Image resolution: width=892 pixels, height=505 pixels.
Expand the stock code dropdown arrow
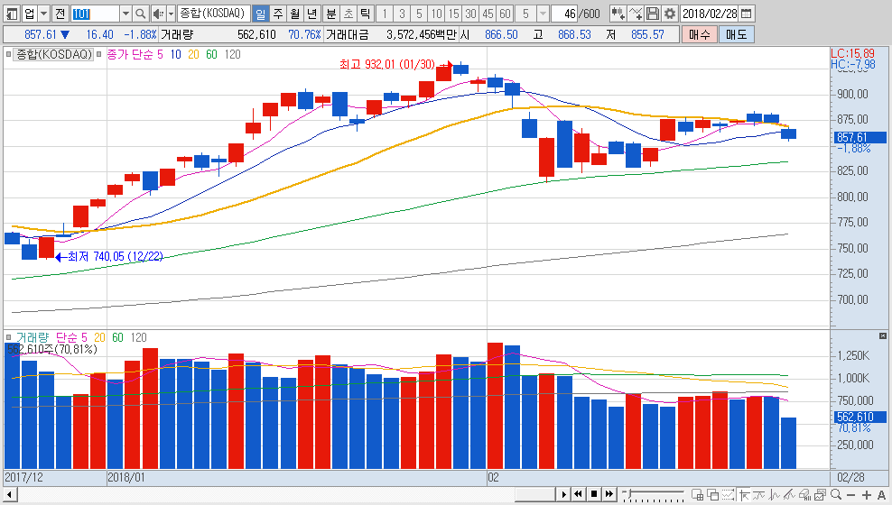[x=125, y=14]
